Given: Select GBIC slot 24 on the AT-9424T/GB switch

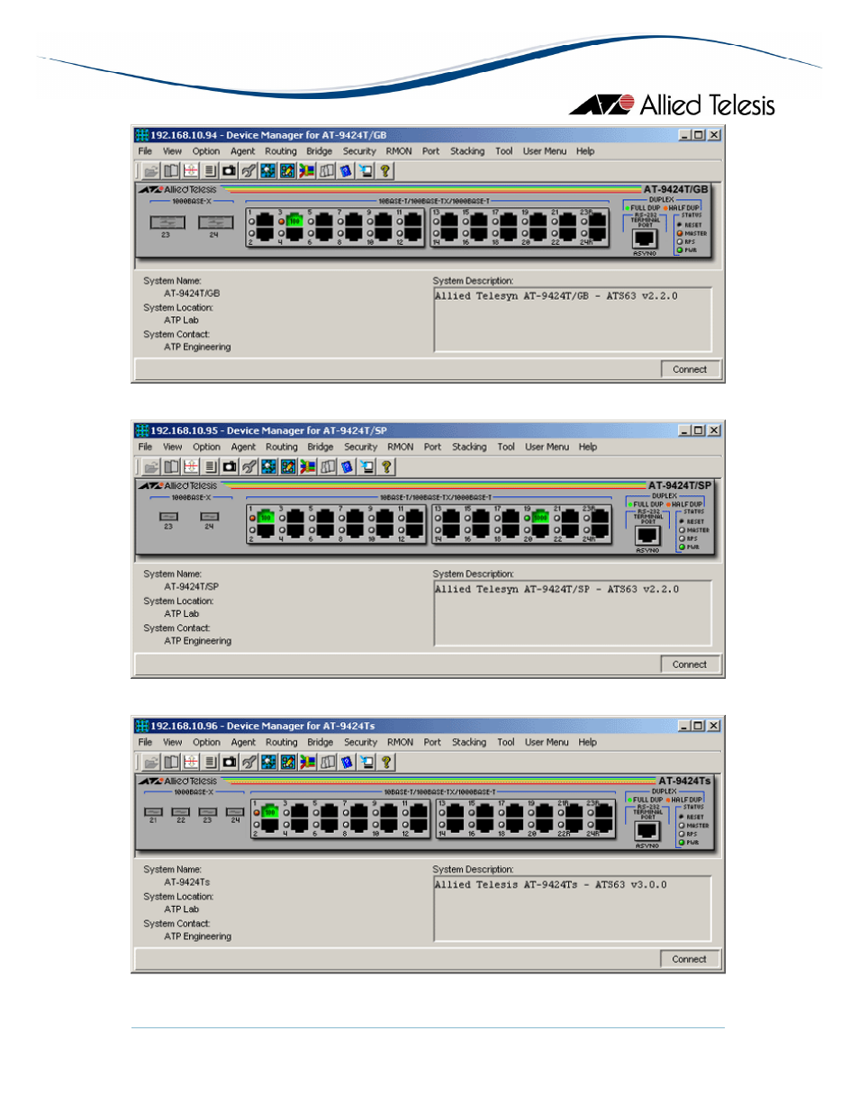Looking at the screenshot, I should click(x=215, y=221).
